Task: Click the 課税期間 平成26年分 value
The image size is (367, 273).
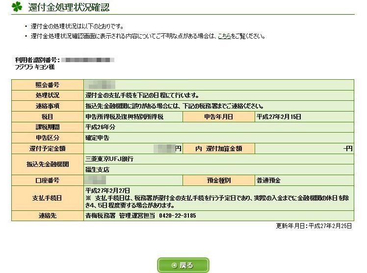Action: (x=100, y=127)
